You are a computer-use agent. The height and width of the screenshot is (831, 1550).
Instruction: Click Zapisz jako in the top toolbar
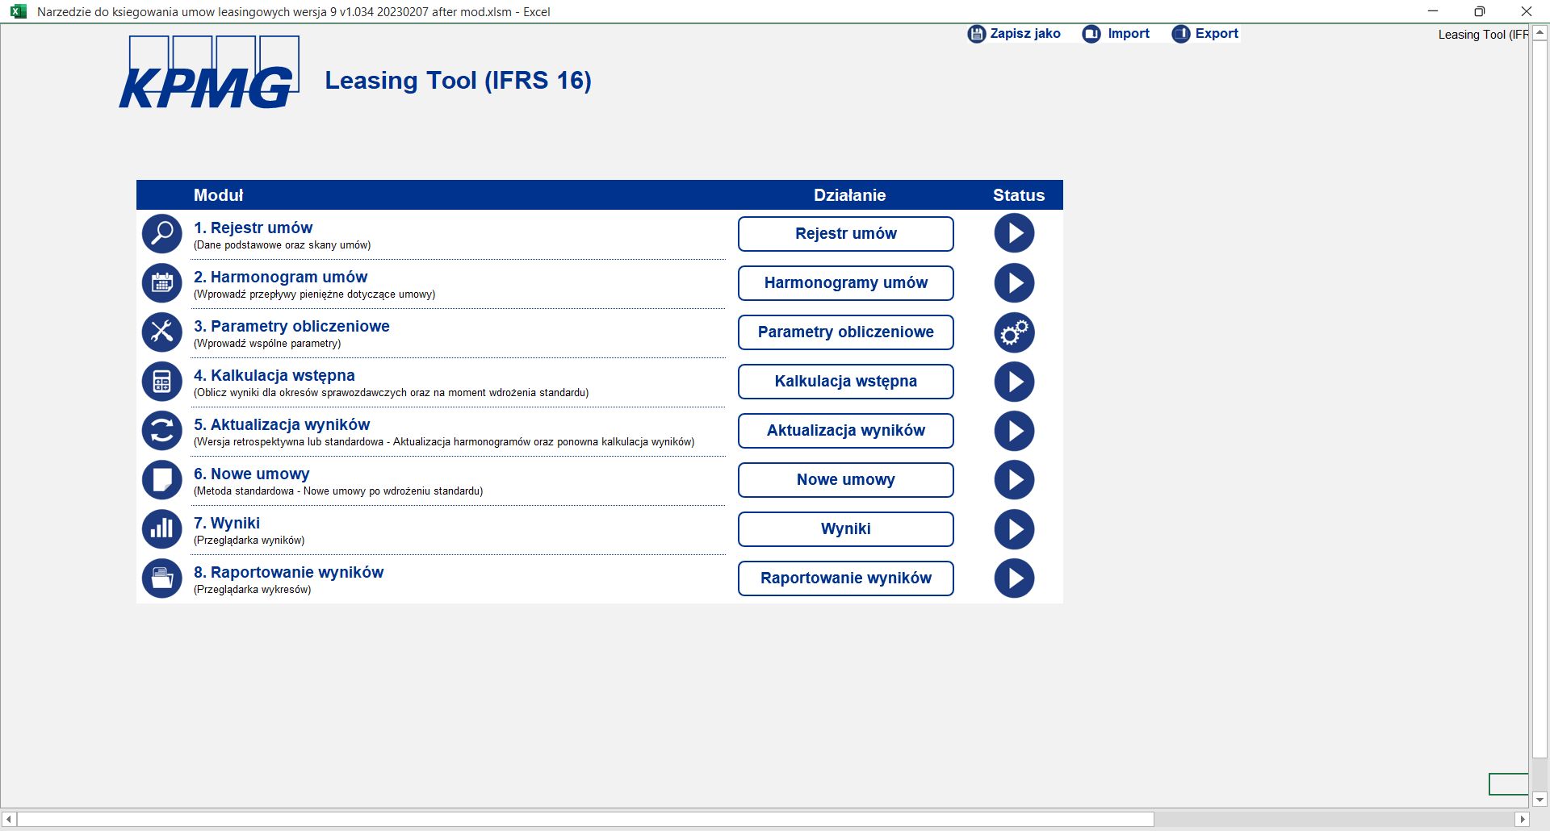click(x=1015, y=34)
